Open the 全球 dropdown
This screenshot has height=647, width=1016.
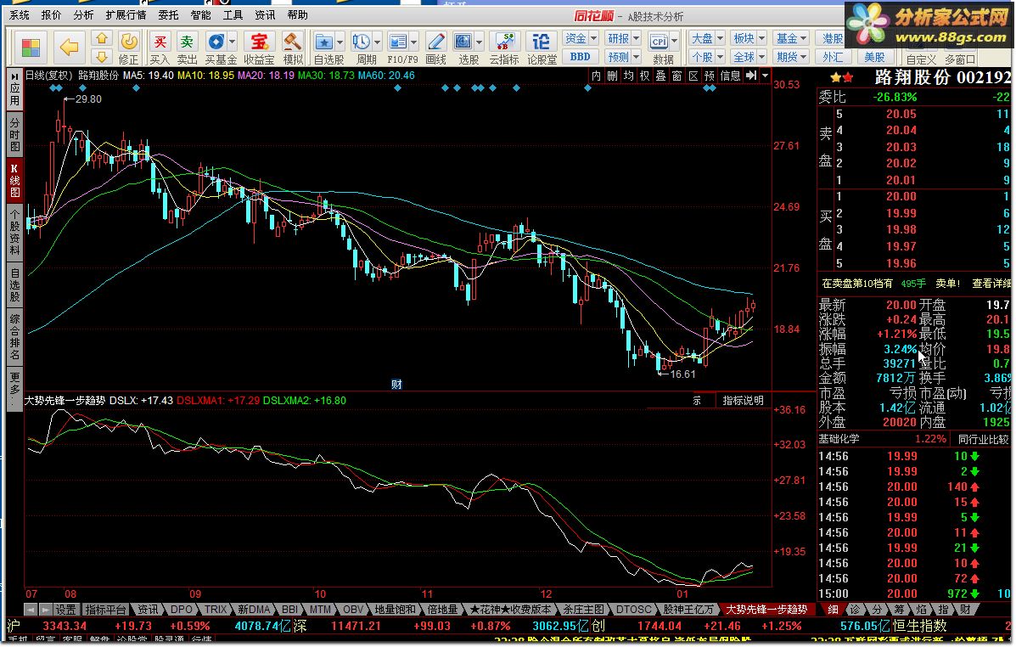coord(749,57)
